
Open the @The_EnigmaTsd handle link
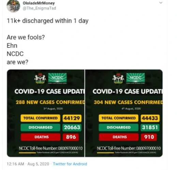39,8
